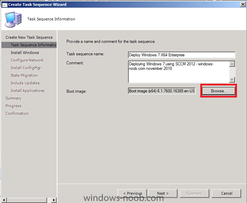Screen dimensions: 247x203
Task: Click inside the Comment text box
Action: [179, 72]
